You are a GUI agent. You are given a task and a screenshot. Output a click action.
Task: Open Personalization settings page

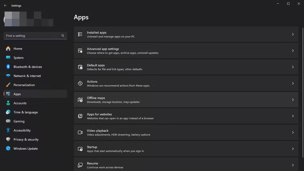pyautogui.click(x=24, y=85)
